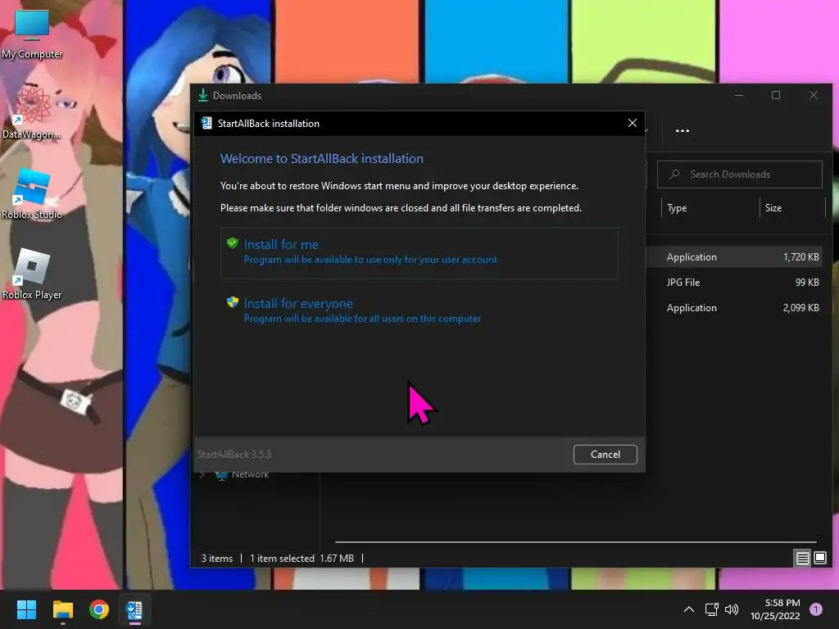This screenshot has height=629, width=839.
Task: Open the clock and date flyout
Action: [x=775, y=609]
